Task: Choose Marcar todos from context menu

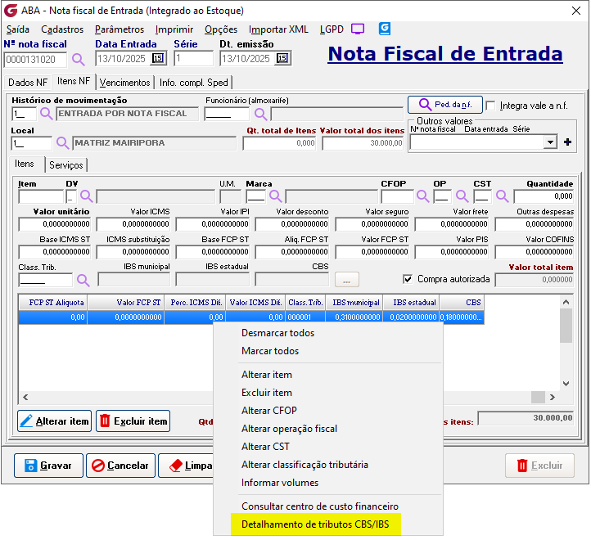Action: click(x=270, y=351)
